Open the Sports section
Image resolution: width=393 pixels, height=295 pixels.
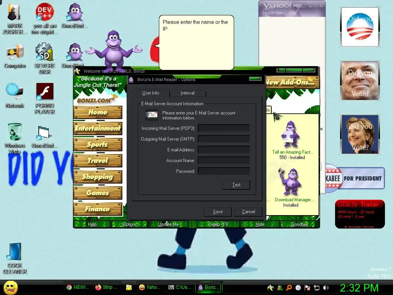pyautogui.click(x=98, y=144)
